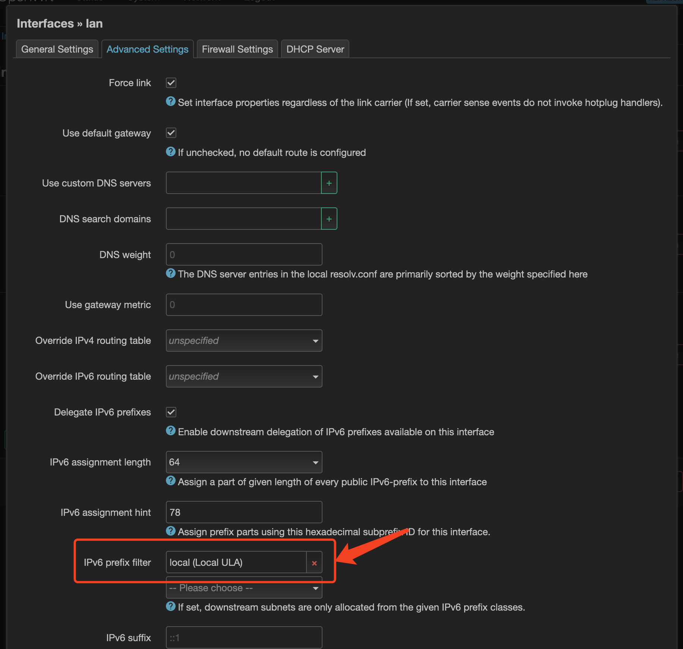Open IPv6 assignment length dropdown
The height and width of the screenshot is (649, 683).
244,462
